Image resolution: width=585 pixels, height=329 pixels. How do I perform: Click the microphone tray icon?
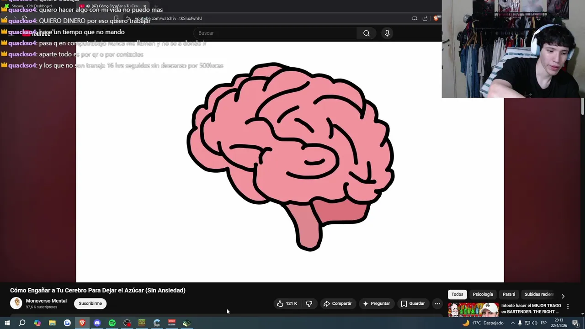coord(520,323)
